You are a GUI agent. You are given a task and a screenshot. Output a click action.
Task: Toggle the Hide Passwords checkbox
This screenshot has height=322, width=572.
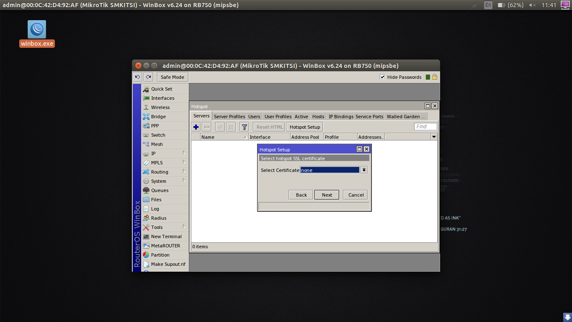click(x=382, y=77)
